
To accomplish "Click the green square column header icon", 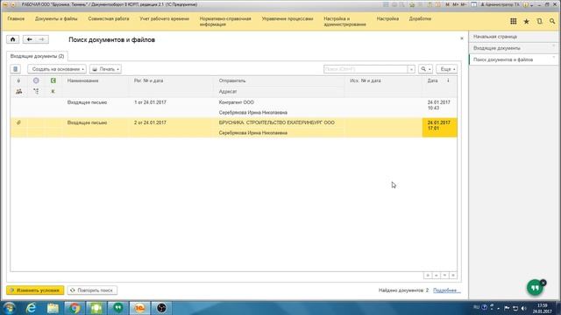I will click(53, 80).
